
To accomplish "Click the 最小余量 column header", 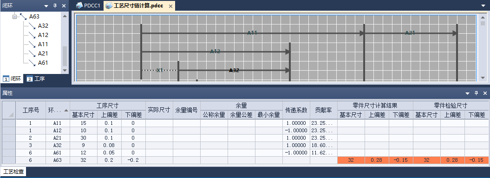I will (269, 115).
